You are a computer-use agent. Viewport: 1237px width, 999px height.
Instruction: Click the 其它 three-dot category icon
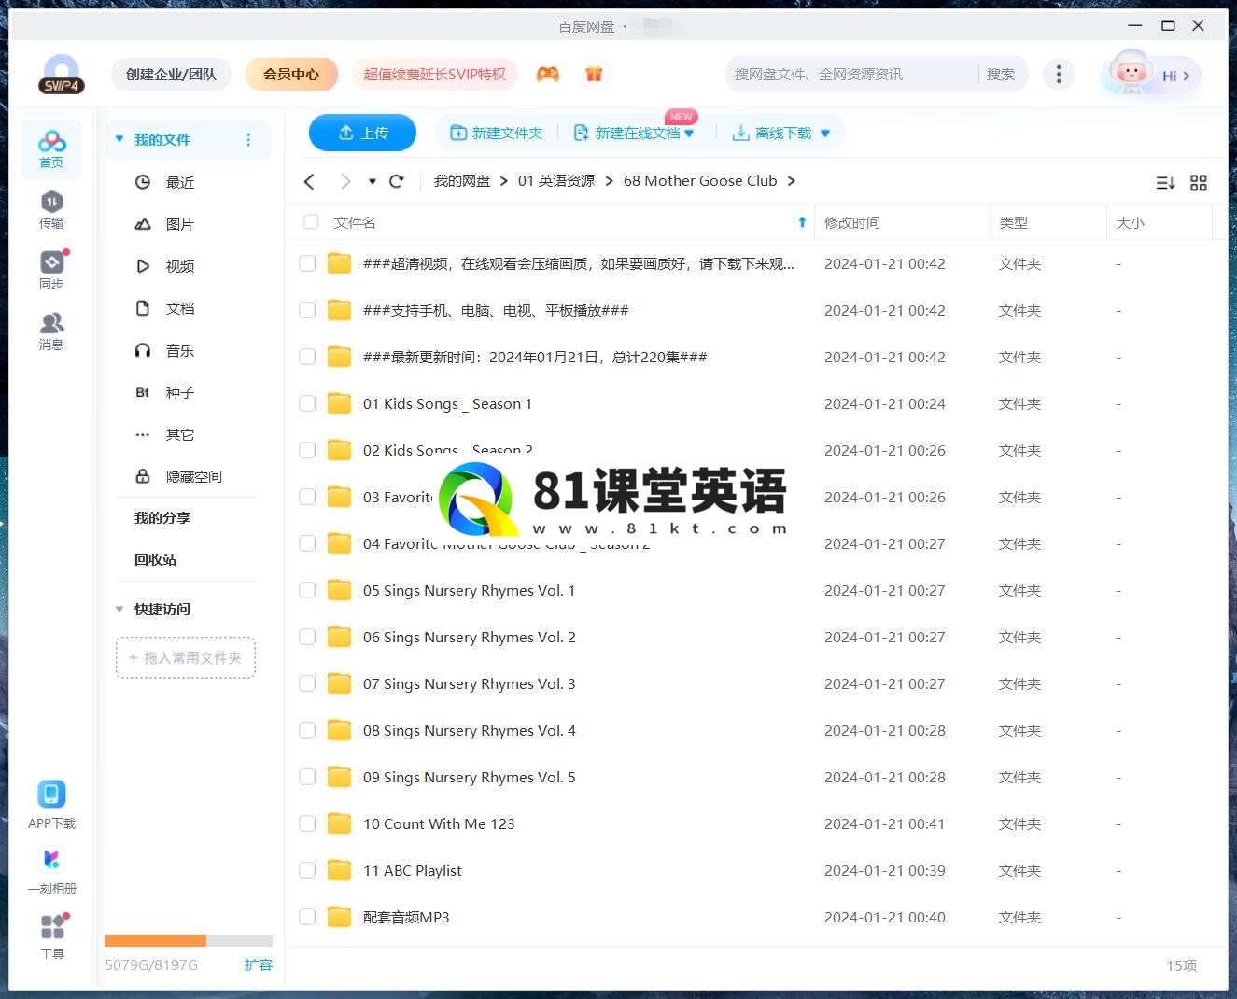(143, 434)
